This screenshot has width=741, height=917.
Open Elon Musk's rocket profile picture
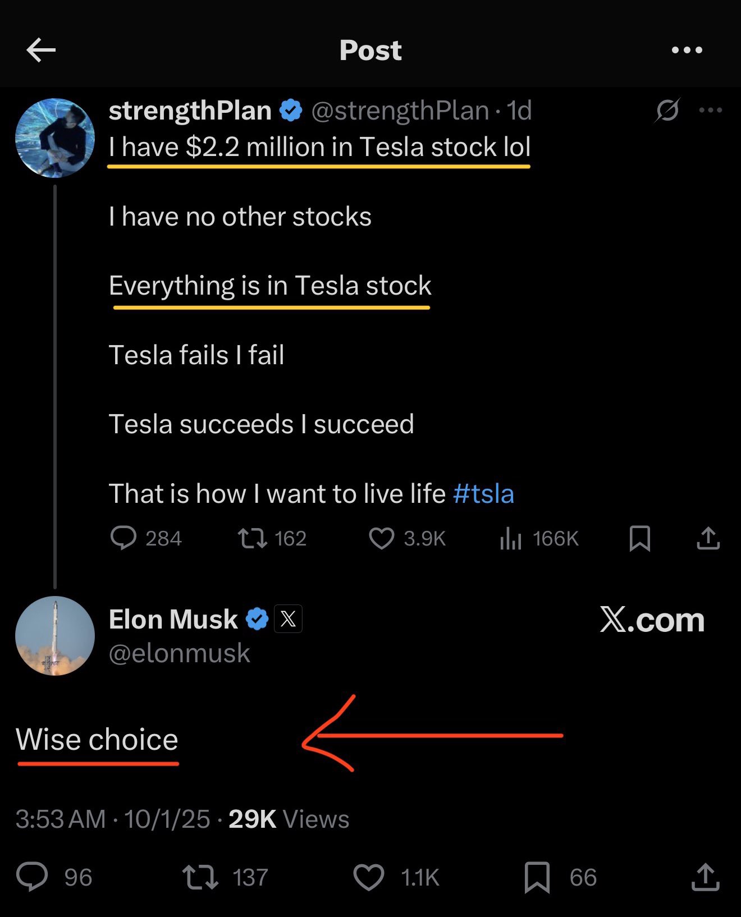coord(55,636)
